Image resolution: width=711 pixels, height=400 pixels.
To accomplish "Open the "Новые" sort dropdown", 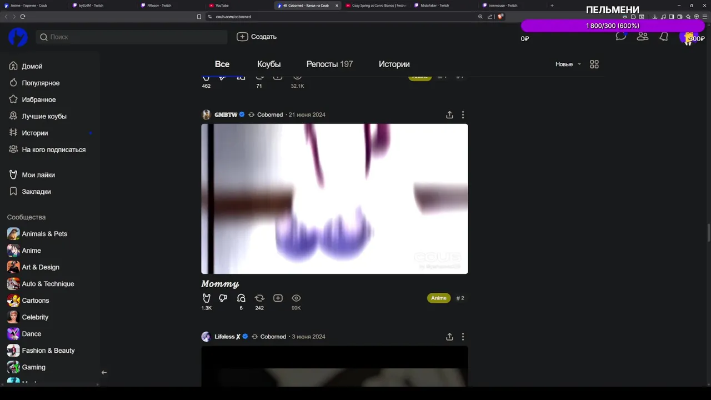I will pos(568,64).
